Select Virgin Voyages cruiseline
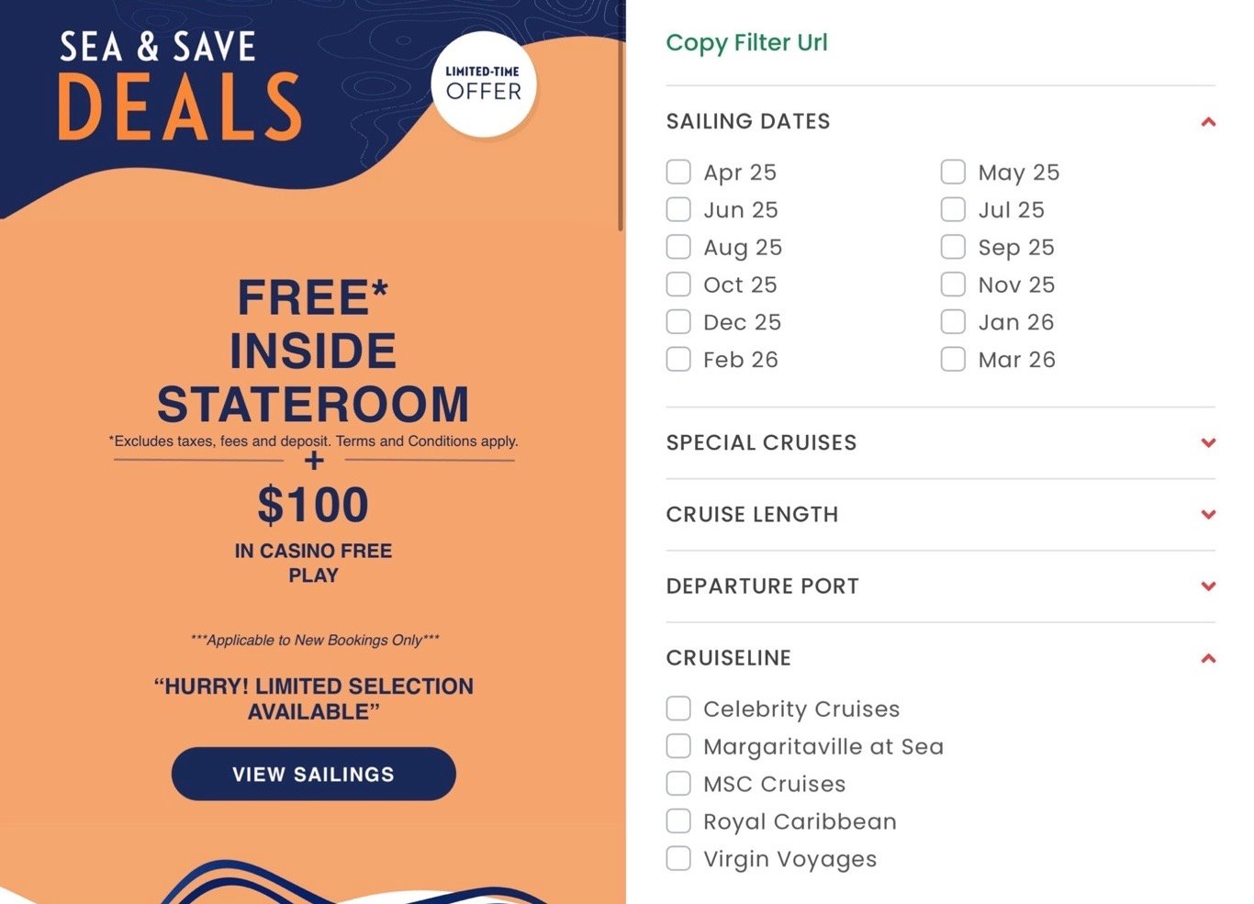This screenshot has height=904, width=1254. point(678,858)
